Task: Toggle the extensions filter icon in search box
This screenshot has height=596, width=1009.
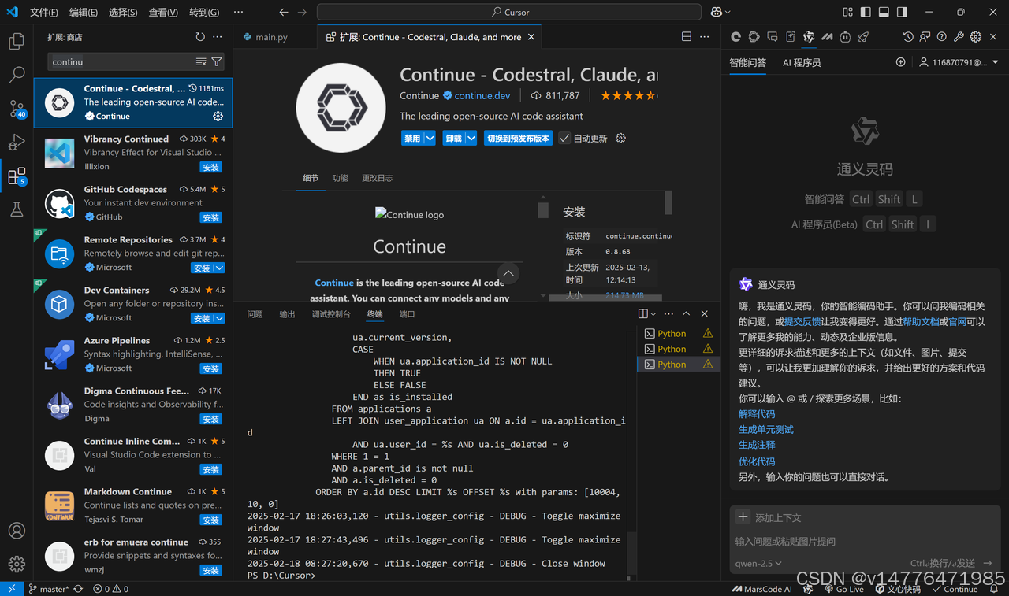Action: (217, 61)
